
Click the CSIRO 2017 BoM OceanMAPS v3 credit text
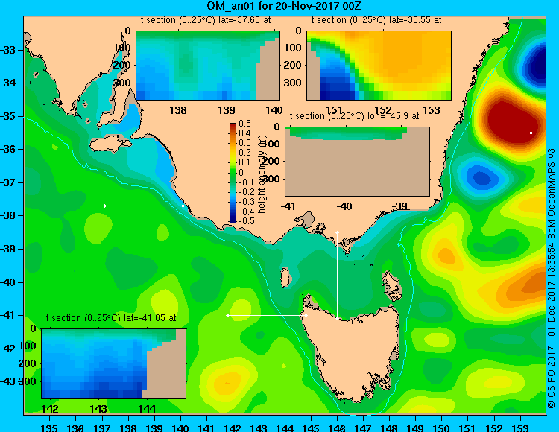(551, 278)
